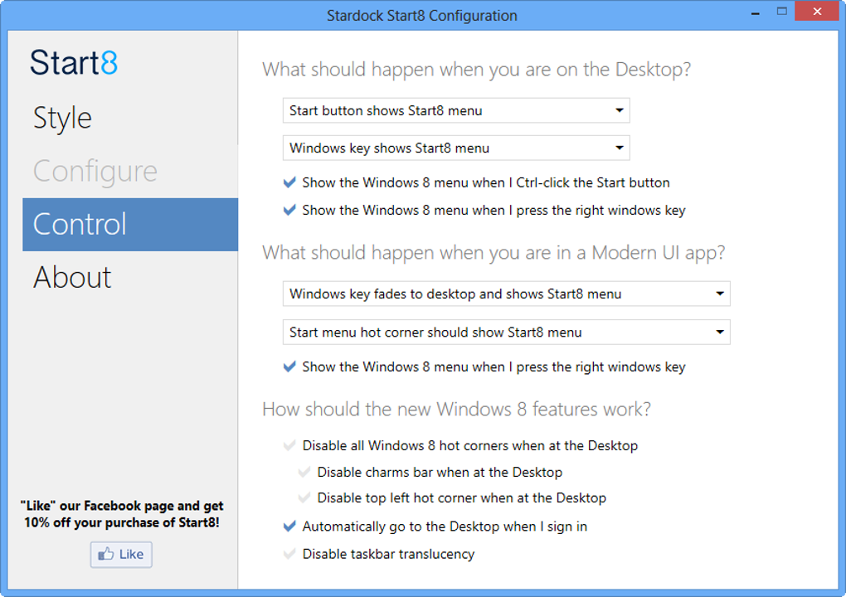The width and height of the screenshot is (846, 597).
Task: Toggle Ctrl-click the Start button checkbox
Action: tap(289, 182)
